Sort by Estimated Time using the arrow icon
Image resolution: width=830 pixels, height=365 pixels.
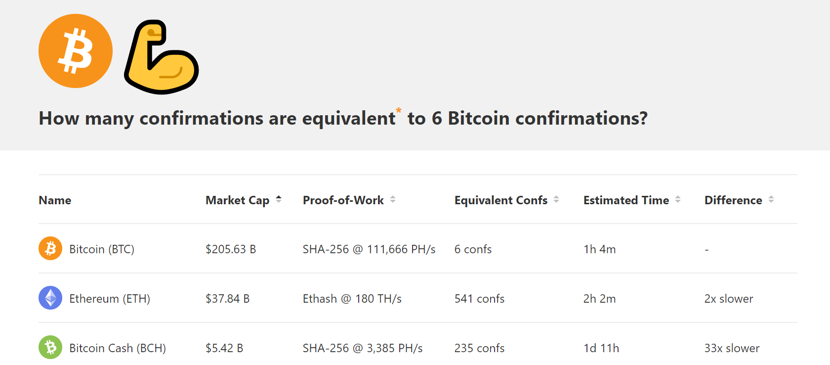pyautogui.click(x=678, y=199)
